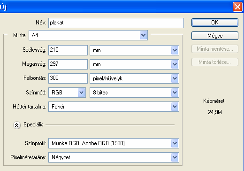Open the Háttér tartalma Fehér dropdown
The height and width of the screenshot is (171, 244).
pyautogui.click(x=114, y=107)
